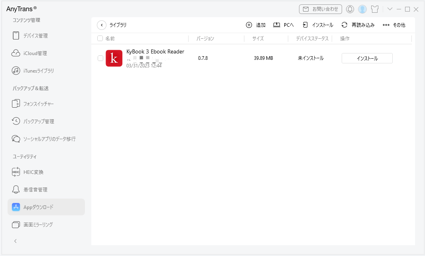425x256 pixels.
Task: Click the ライブラリ label
Action: point(118,25)
